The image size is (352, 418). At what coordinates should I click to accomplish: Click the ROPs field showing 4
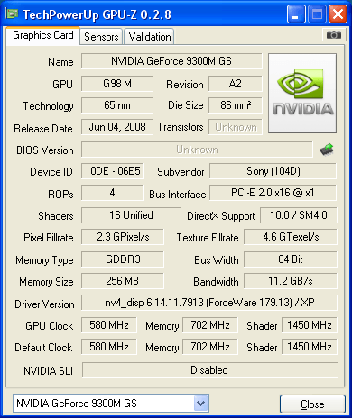(x=112, y=193)
